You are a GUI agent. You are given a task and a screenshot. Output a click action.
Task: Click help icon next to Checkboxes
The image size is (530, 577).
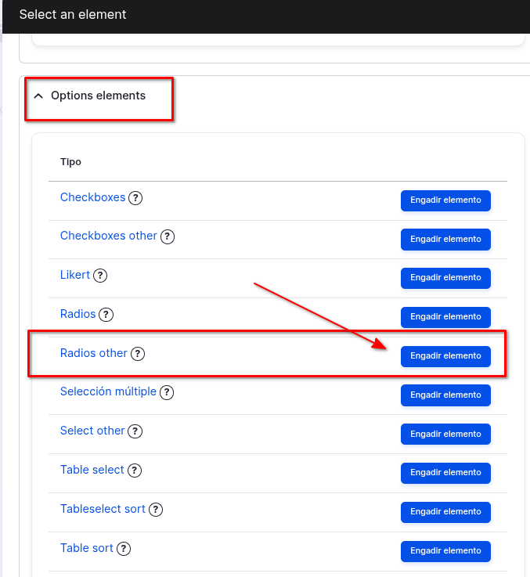[x=135, y=198]
